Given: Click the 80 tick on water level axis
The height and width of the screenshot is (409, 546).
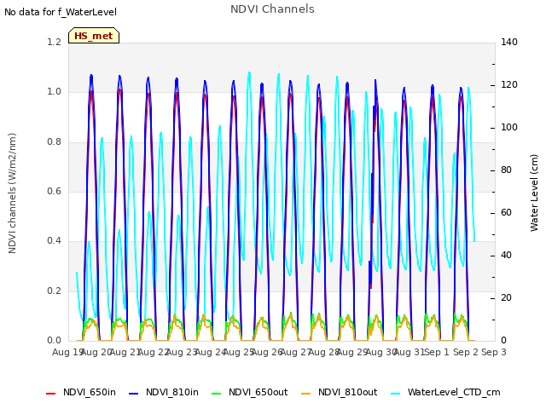Looking at the screenshot, I should (506, 170).
